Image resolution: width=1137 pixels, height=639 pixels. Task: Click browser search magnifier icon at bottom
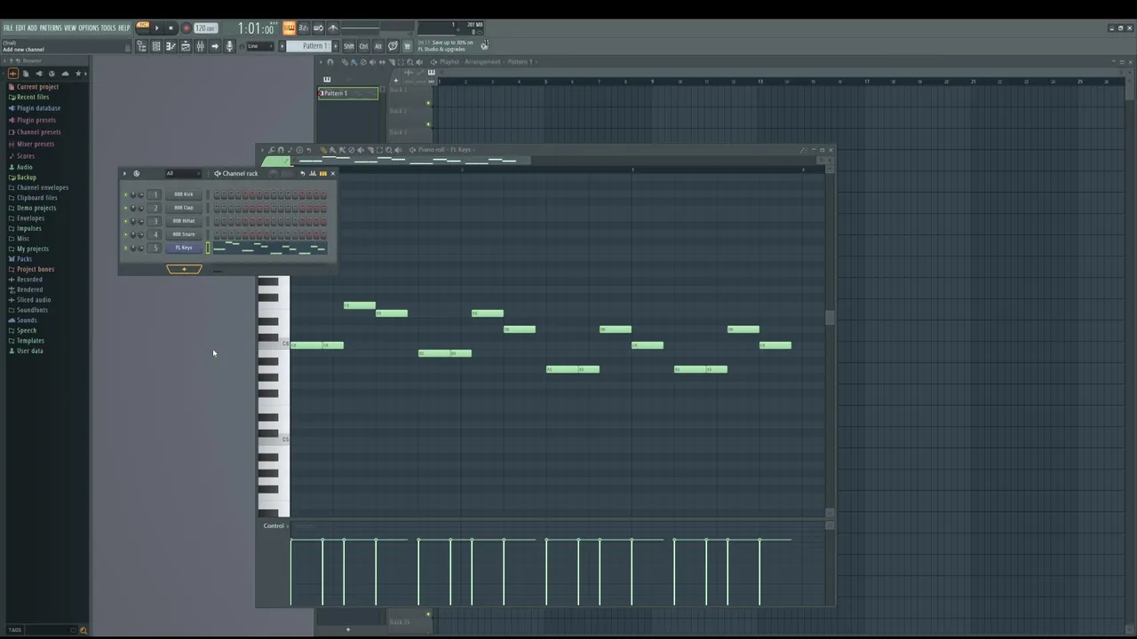[83, 630]
